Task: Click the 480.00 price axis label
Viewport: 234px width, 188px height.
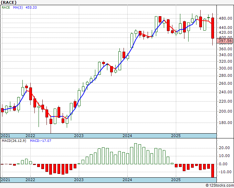Action: click(225, 19)
